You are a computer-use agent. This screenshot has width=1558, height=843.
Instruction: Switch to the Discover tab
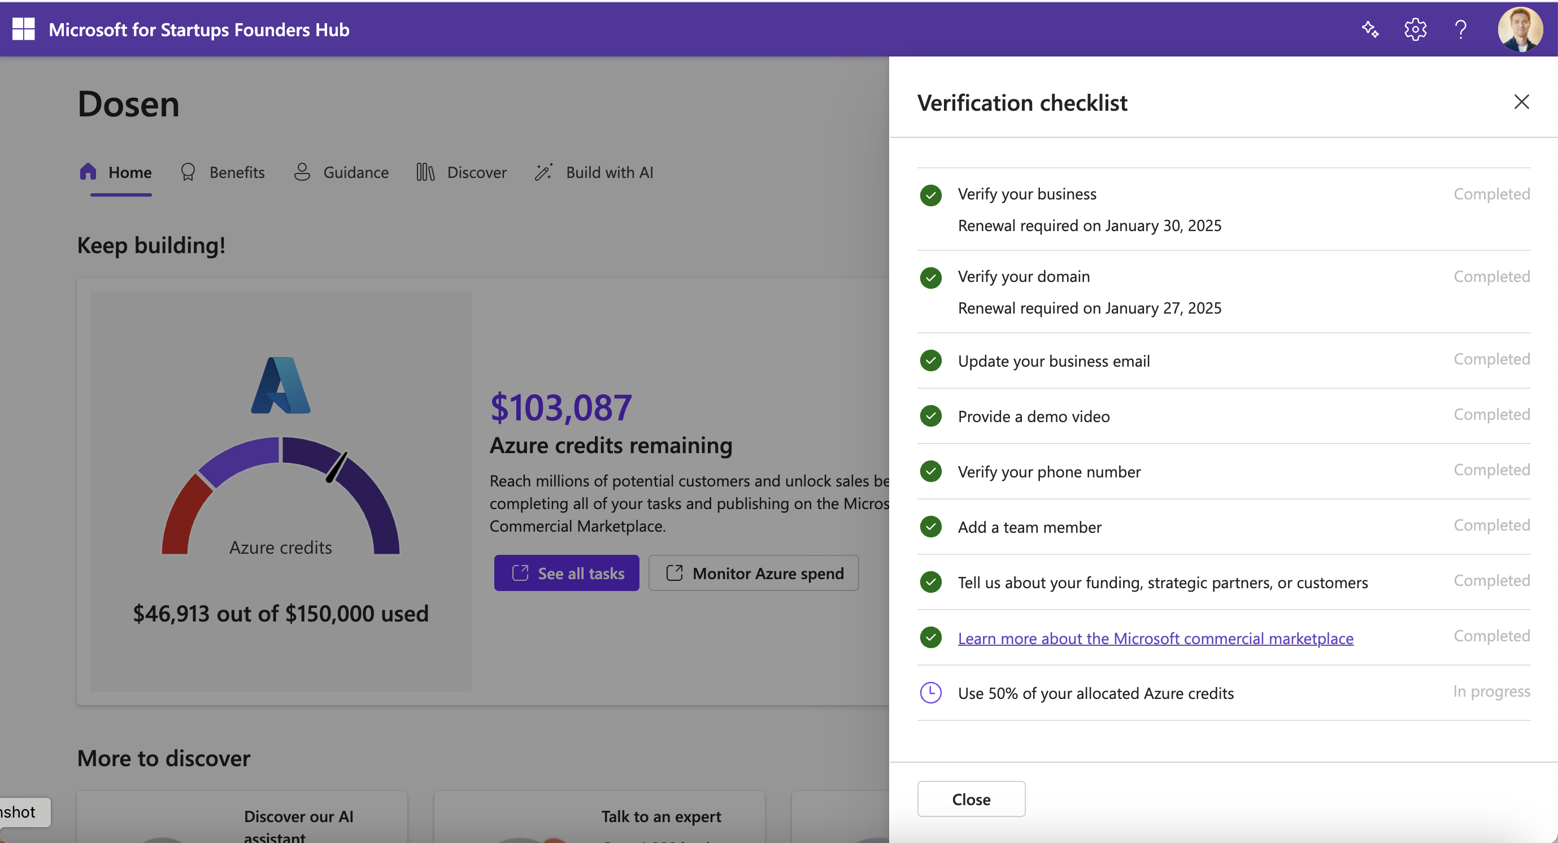point(462,173)
